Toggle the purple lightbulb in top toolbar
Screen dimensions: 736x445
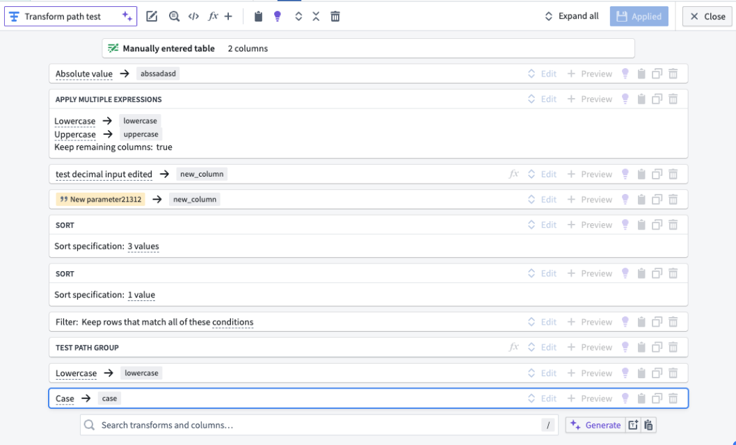(x=278, y=17)
